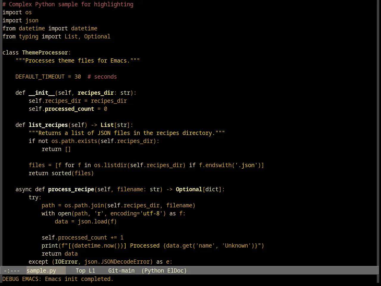Viewport: 381px width, 286px height.
Task: Click the 'List' return type annotation in list_recipes
Action: pos(107,125)
